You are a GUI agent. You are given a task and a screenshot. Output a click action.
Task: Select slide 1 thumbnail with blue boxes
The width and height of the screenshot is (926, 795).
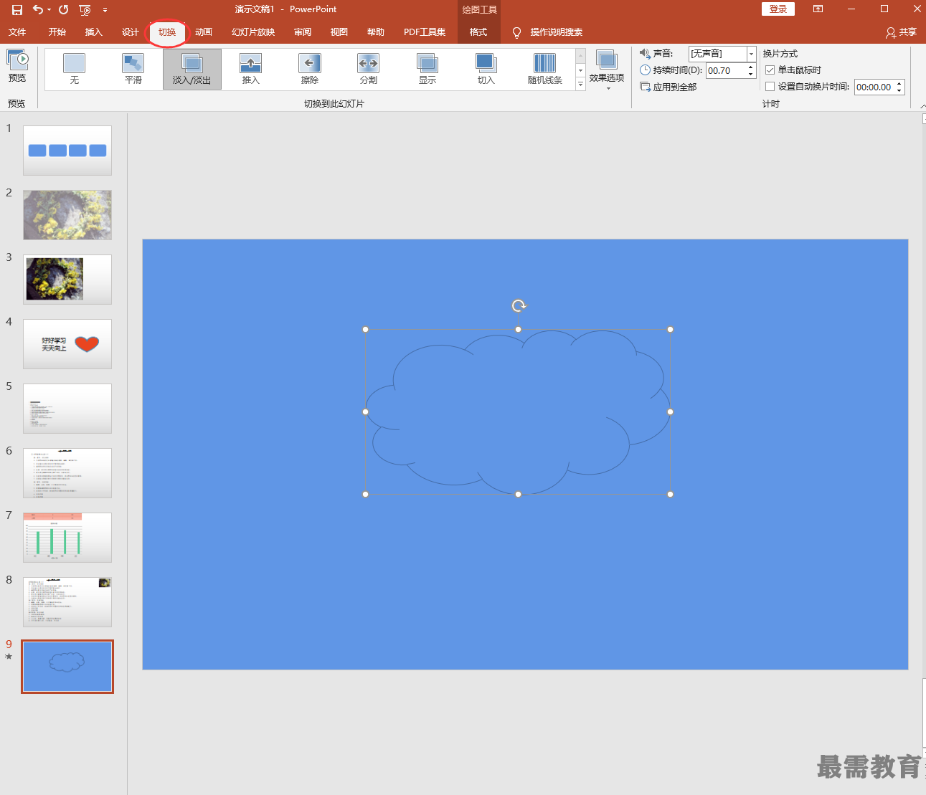67,151
